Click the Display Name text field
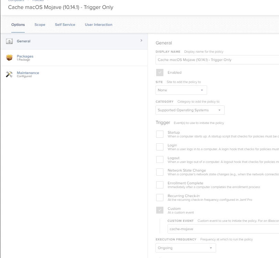The width and height of the screenshot is (279, 258). coord(217,60)
